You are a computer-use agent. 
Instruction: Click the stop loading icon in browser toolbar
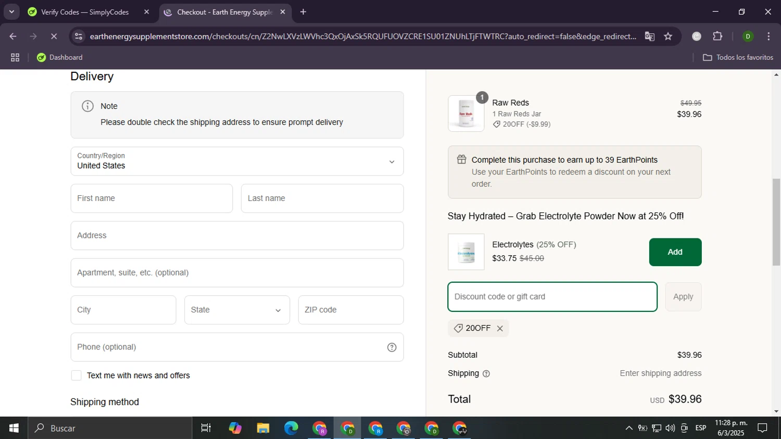coord(54,36)
